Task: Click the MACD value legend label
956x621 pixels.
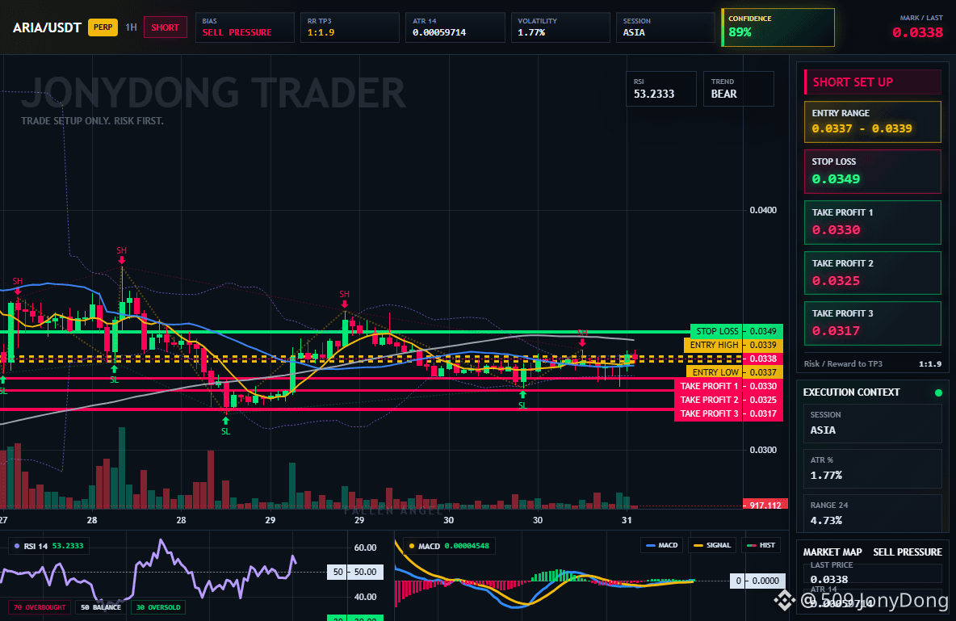Action: point(448,546)
